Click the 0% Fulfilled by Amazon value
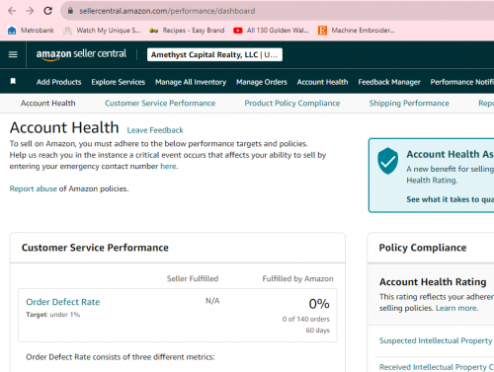 point(319,304)
